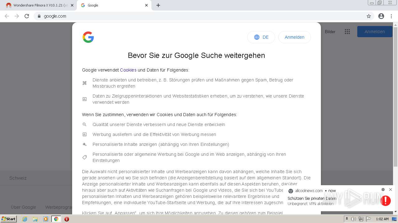Open the DE language selector

tap(261, 37)
